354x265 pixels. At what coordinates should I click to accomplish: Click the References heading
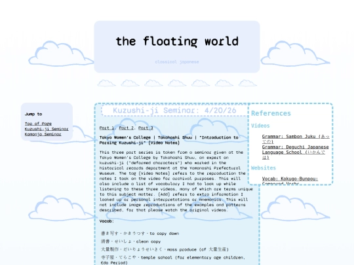click(271, 113)
